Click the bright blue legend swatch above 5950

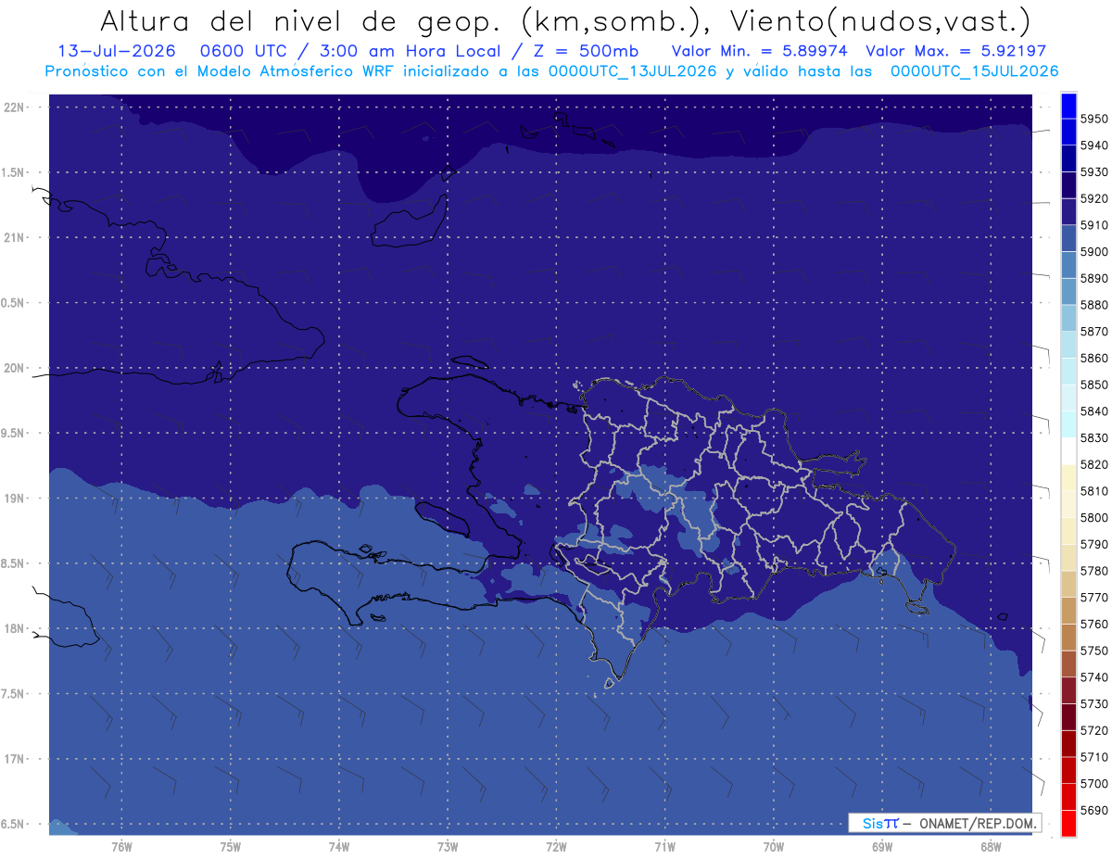tap(1068, 106)
